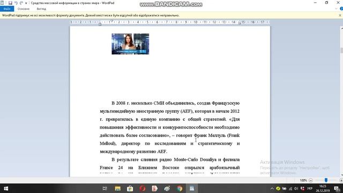Click the text "В 2008 г." in the document
This screenshot has height=193, width=343.
click(121, 103)
